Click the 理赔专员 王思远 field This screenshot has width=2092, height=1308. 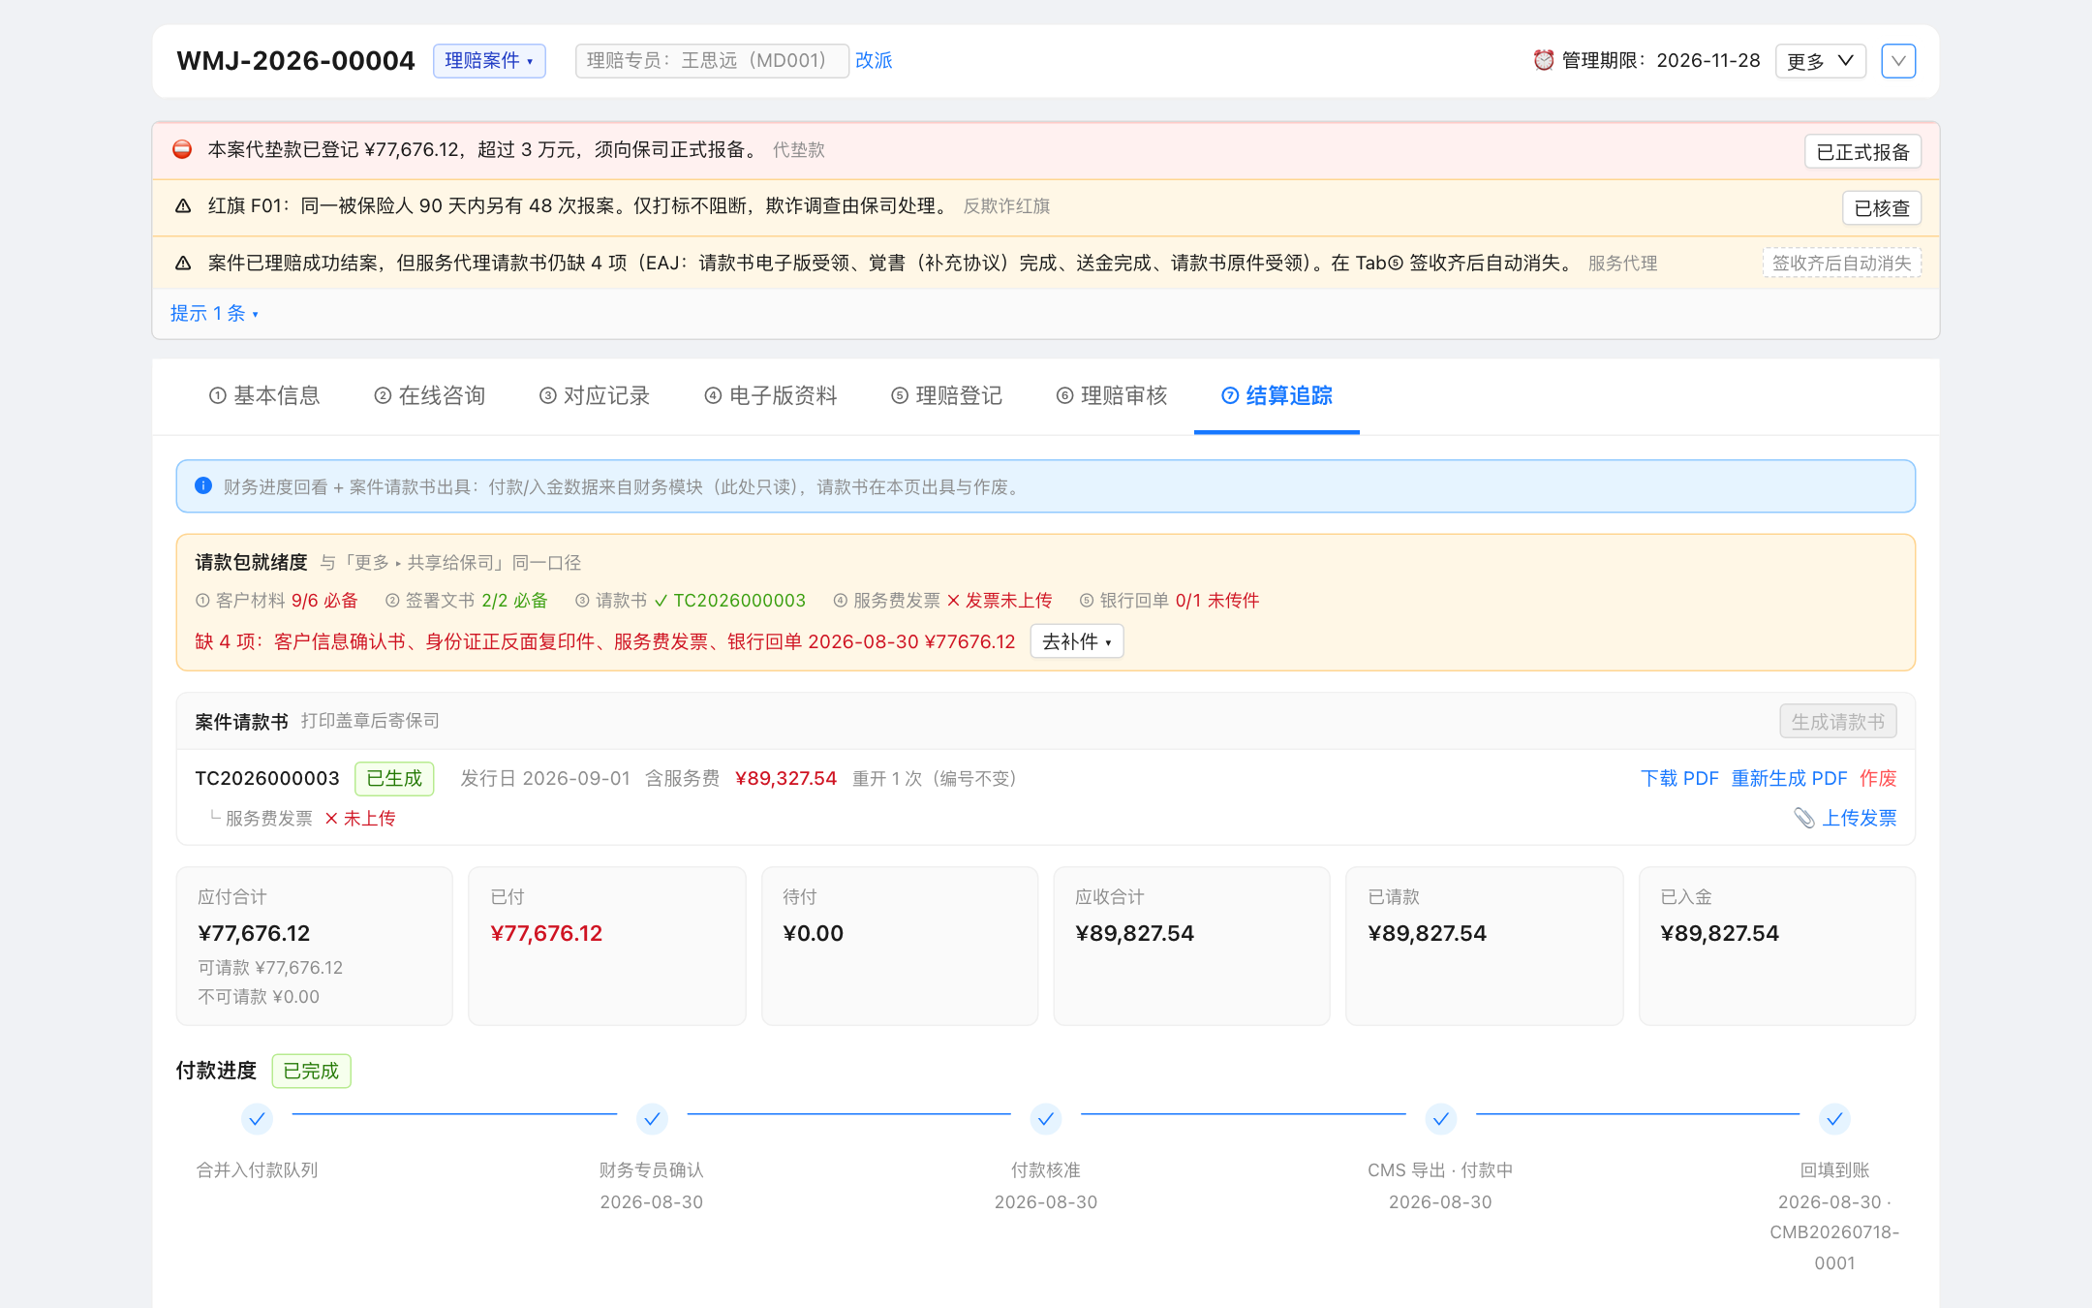(712, 60)
